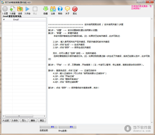This screenshot has height=135, width=155.
Task: Show the 关于 about speech-bubble icon
Action: (67, 9)
